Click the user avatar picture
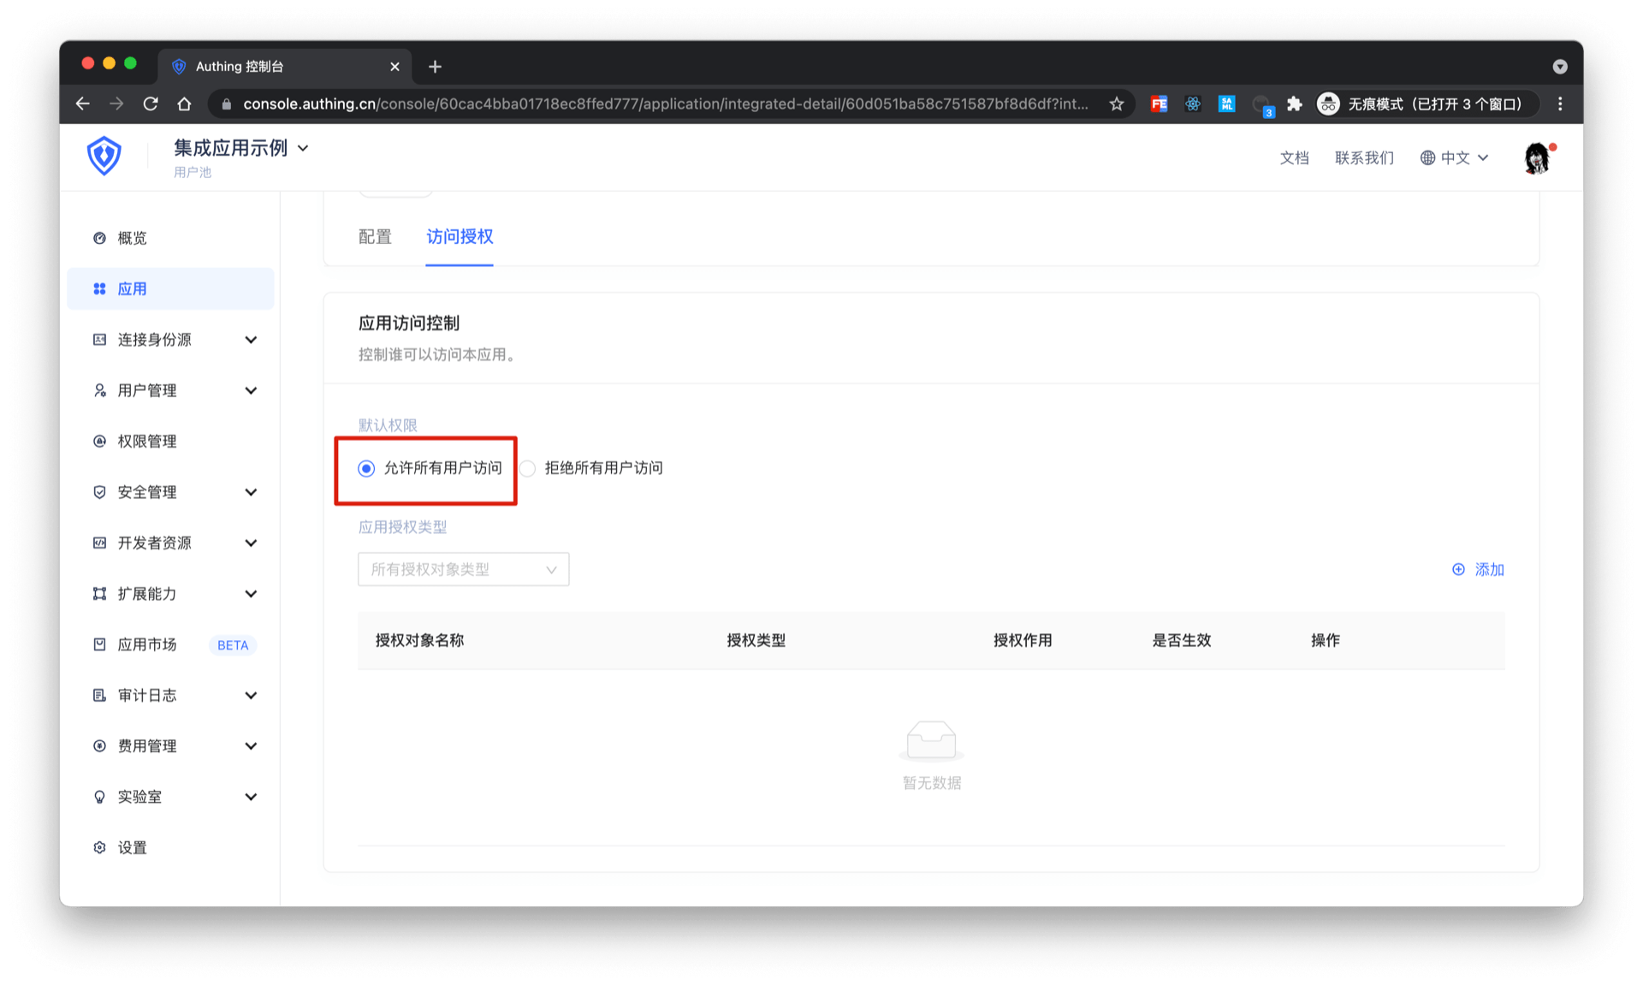 tap(1537, 158)
